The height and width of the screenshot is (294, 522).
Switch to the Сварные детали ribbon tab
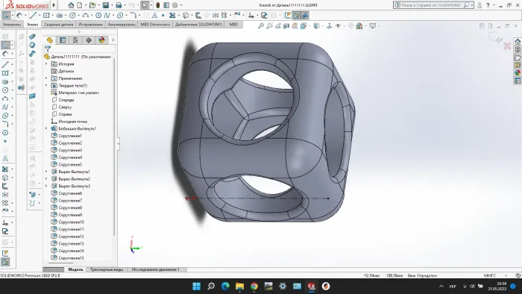coord(59,25)
